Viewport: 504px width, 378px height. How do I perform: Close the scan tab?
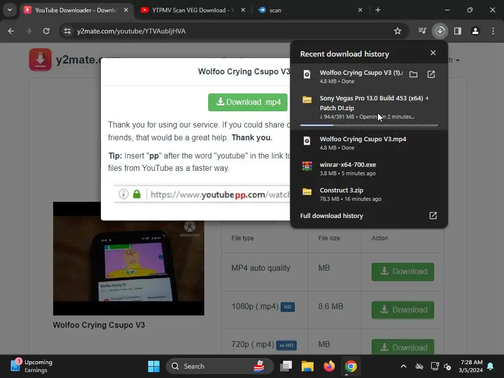point(360,10)
